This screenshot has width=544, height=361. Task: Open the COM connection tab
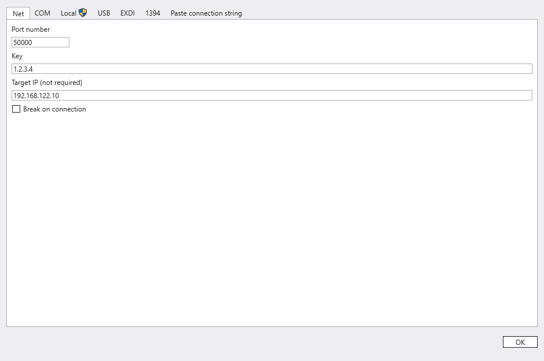coord(42,13)
